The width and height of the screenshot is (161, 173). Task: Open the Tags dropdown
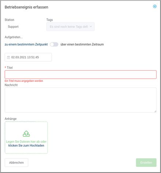(70, 27)
